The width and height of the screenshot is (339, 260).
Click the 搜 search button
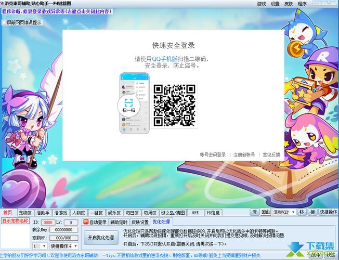pos(312,212)
